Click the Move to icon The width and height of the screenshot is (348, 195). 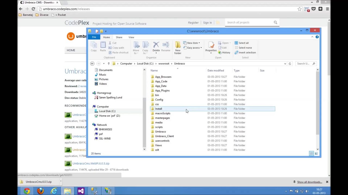coord(136,48)
